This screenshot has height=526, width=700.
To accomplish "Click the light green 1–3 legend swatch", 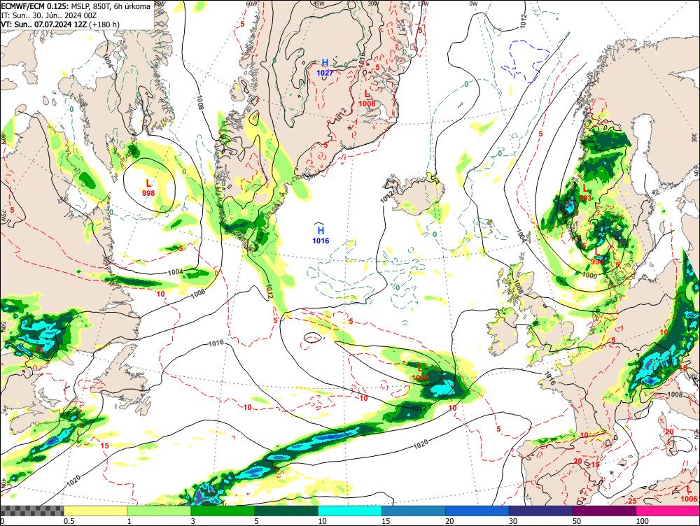I will pos(159,511).
